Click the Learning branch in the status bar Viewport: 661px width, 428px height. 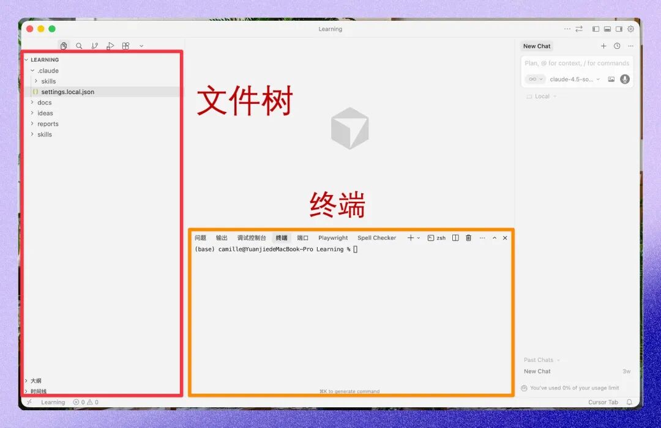[53, 402]
